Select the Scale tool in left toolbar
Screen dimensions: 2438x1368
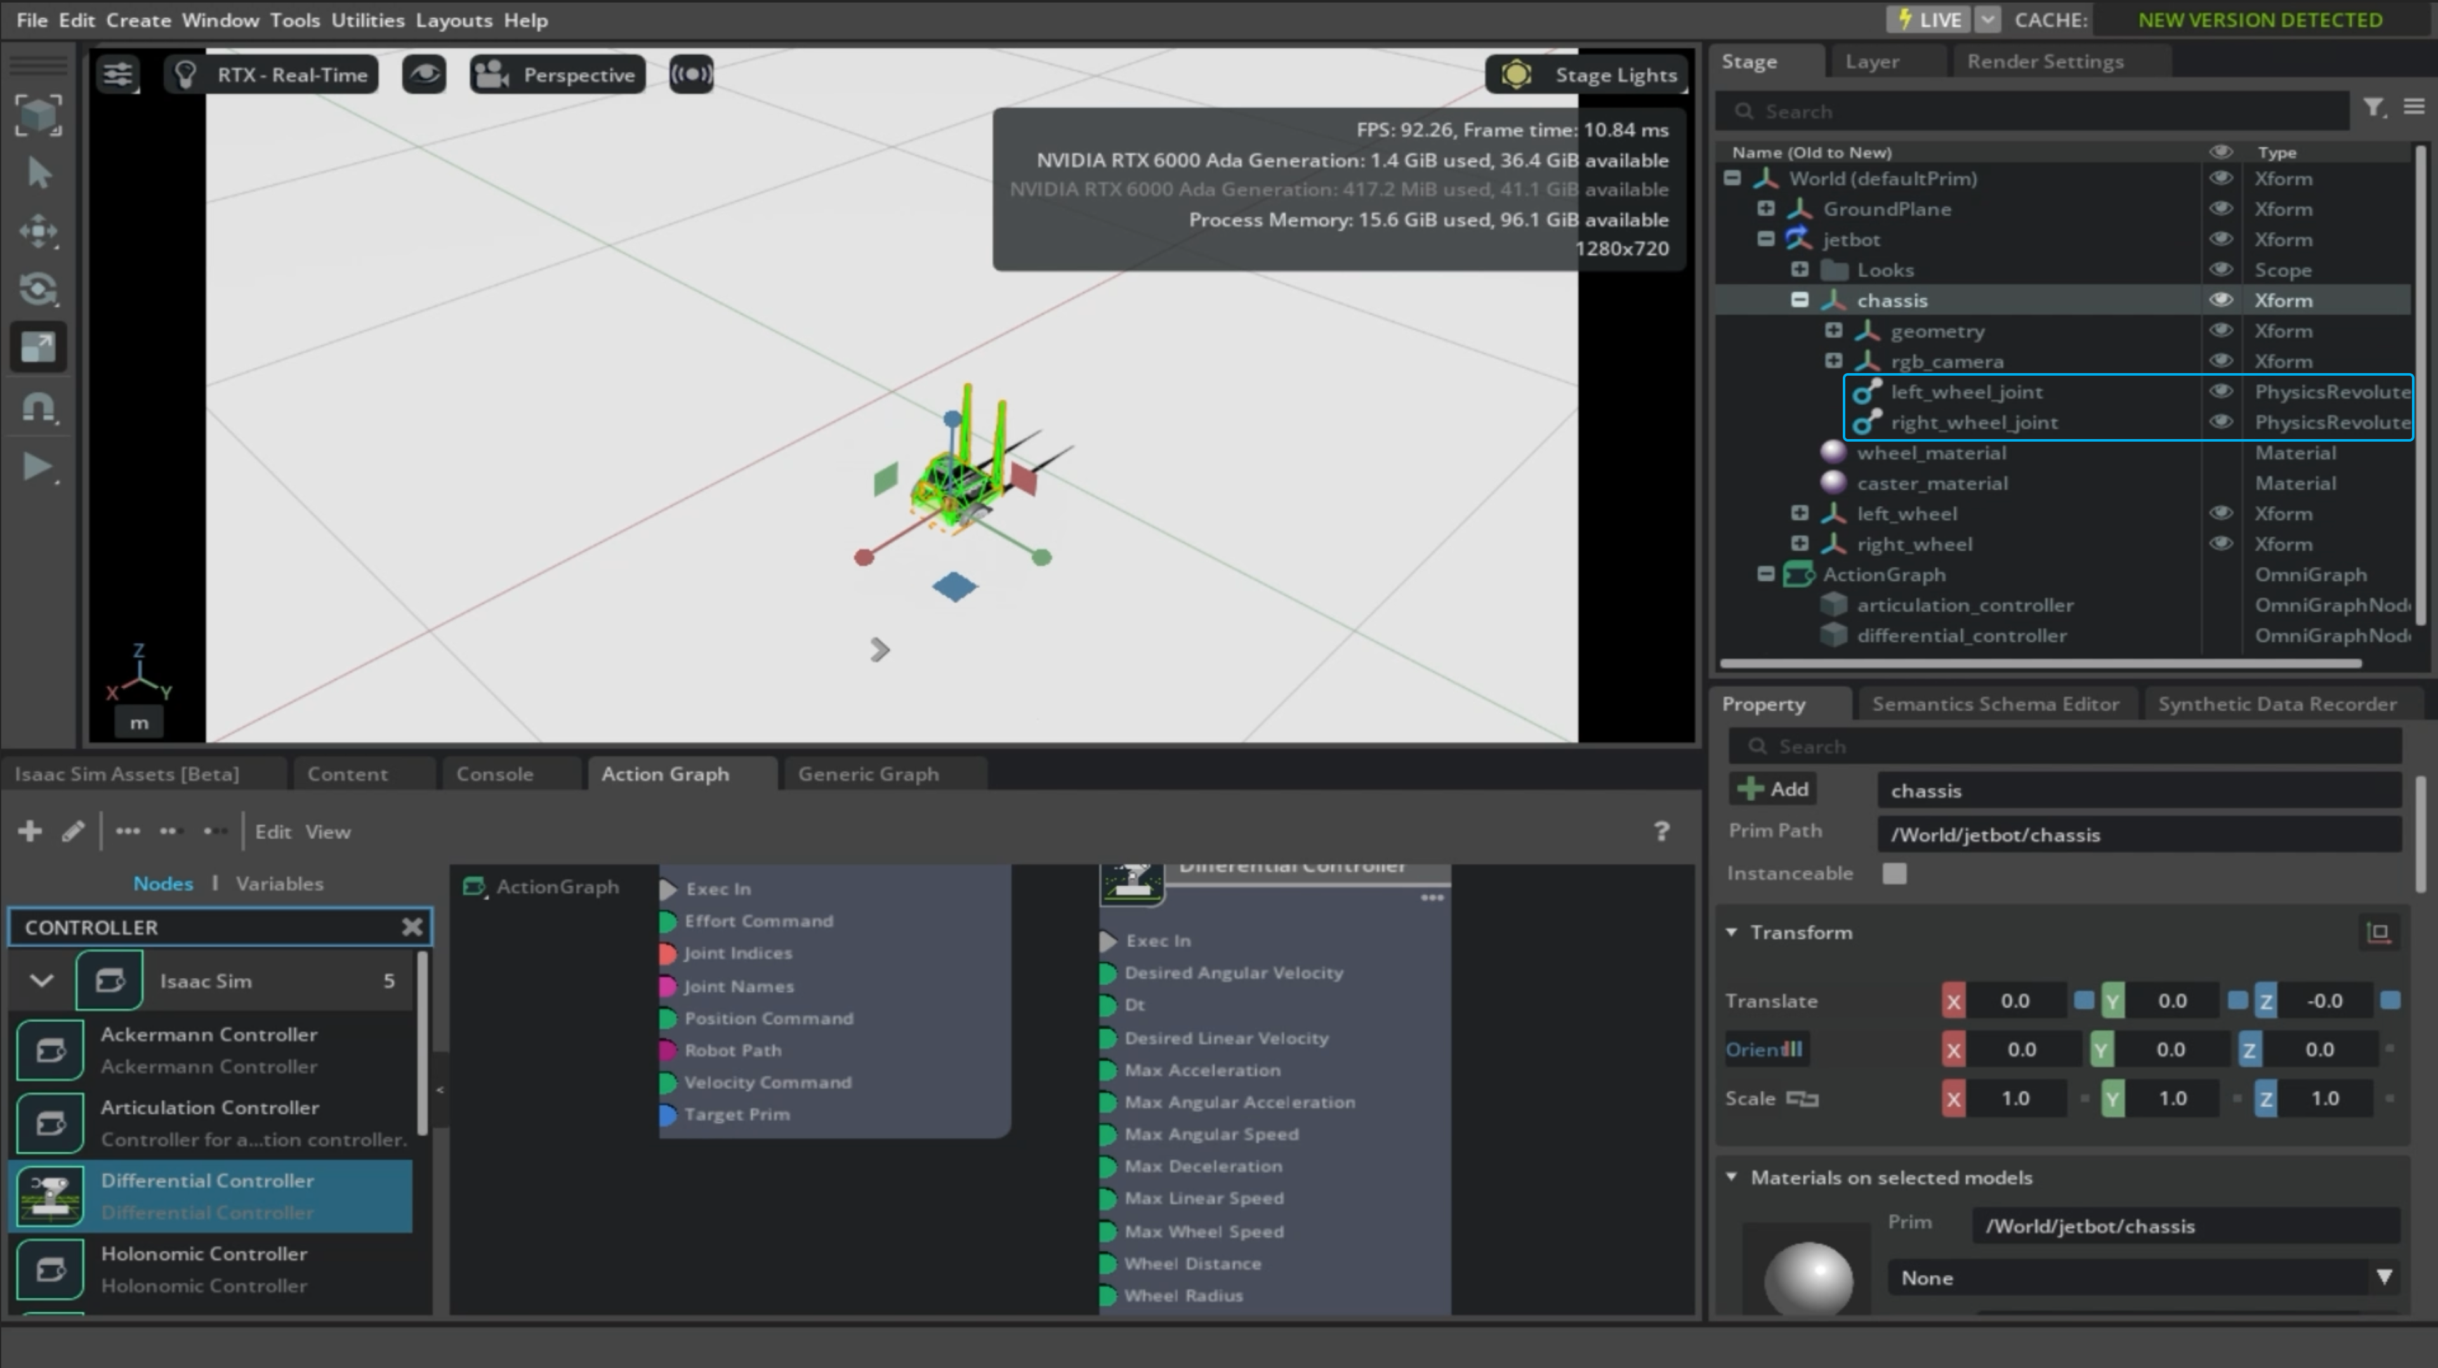(39, 346)
